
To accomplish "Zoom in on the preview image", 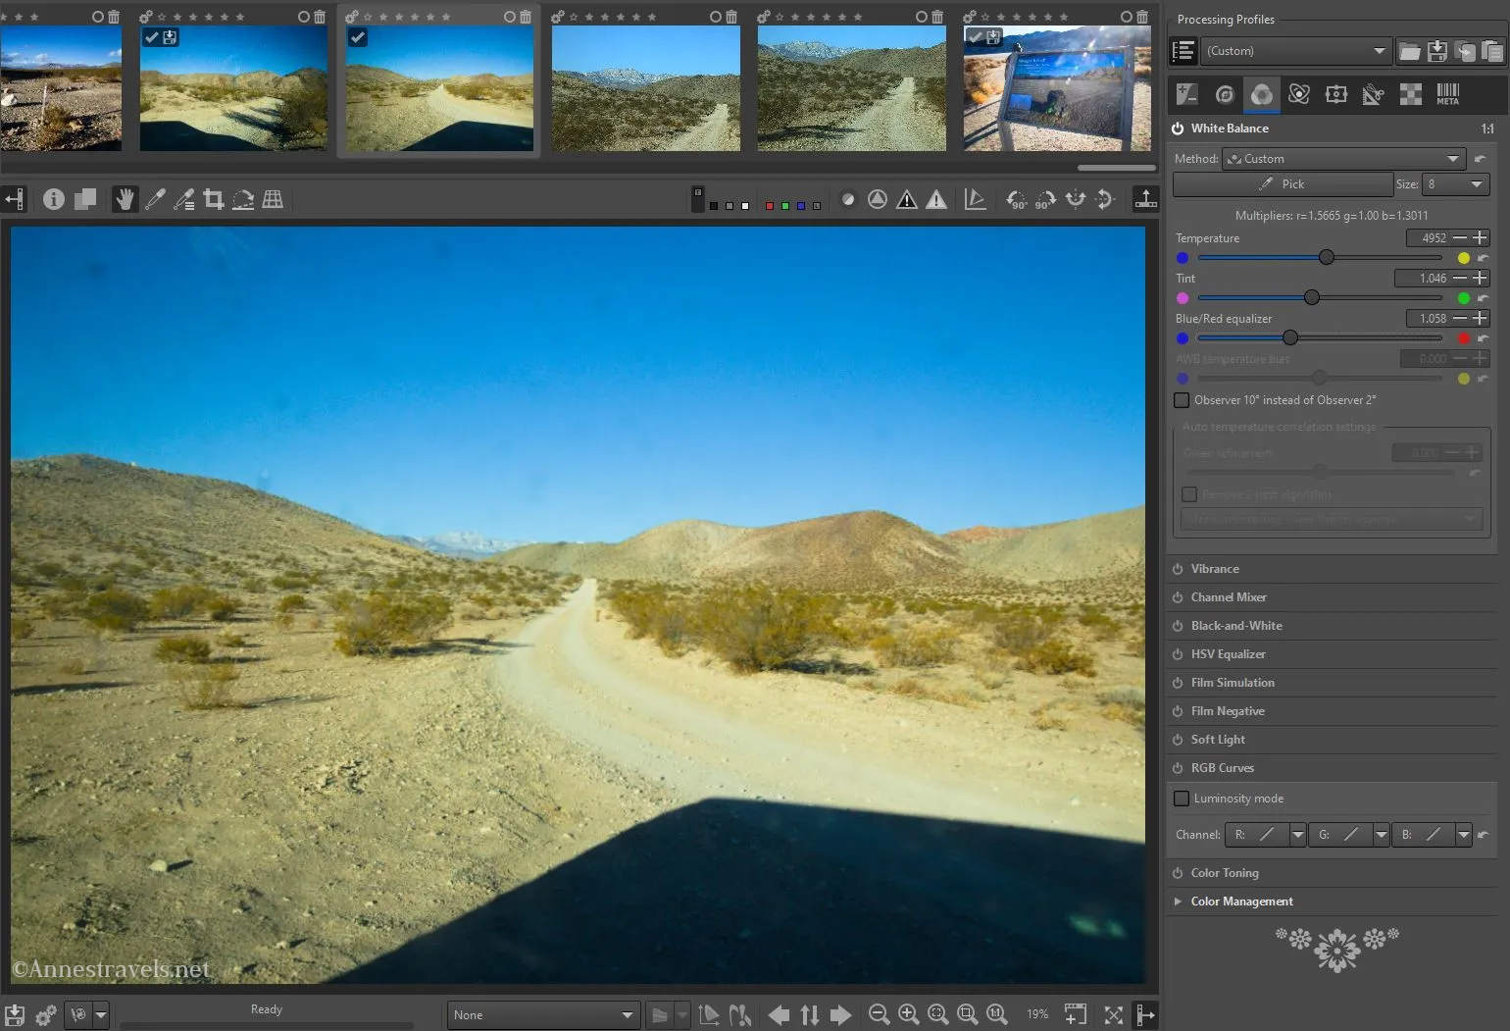I will (x=909, y=1014).
